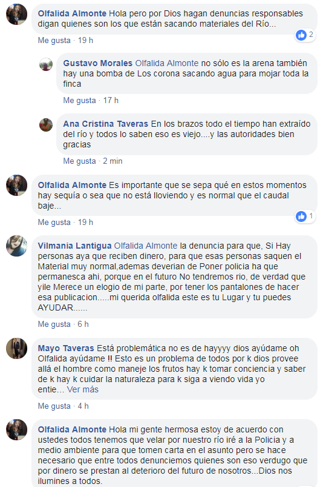Screen dimensions: 326x487
Task: Click the 17 h timestamp on Gustavo's reply
Action: [111, 101]
